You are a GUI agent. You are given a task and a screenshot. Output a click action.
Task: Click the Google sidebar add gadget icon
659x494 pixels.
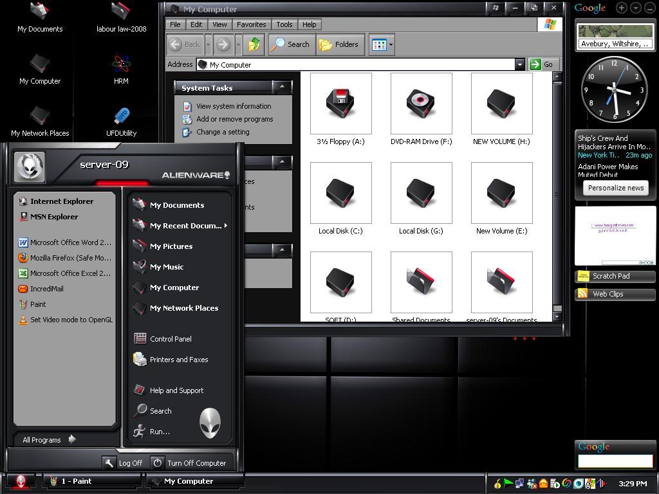point(622,8)
